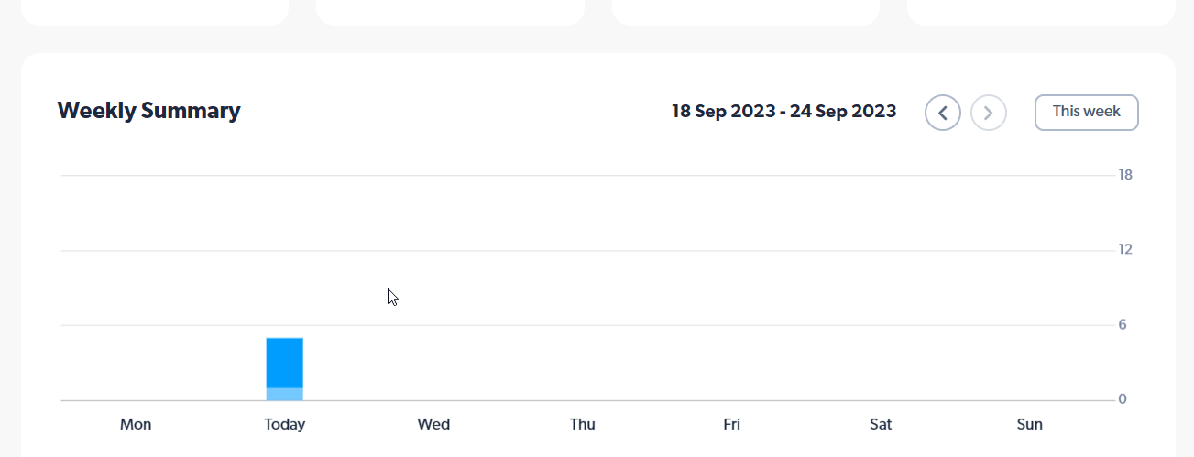Click the Thu day label
The width and height of the screenshot is (1194, 457).
(x=583, y=425)
